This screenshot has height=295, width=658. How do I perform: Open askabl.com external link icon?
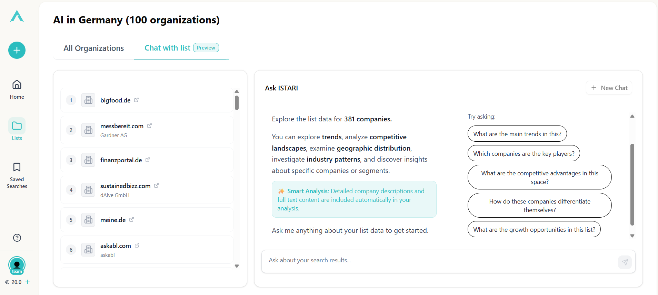click(x=137, y=245)
